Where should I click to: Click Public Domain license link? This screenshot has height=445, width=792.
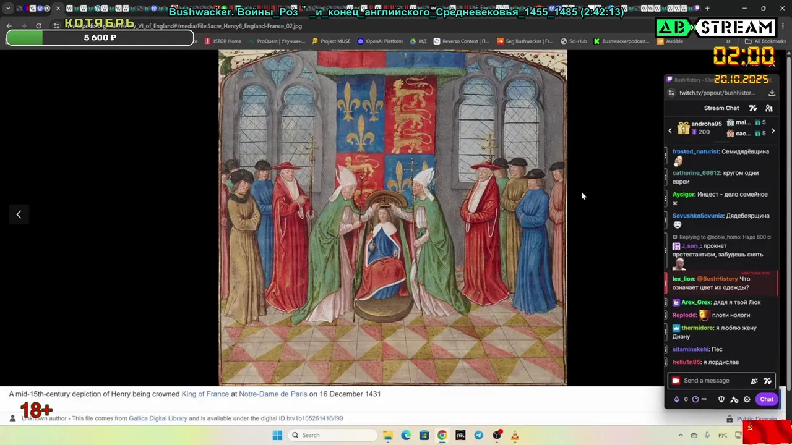[756, 419]
